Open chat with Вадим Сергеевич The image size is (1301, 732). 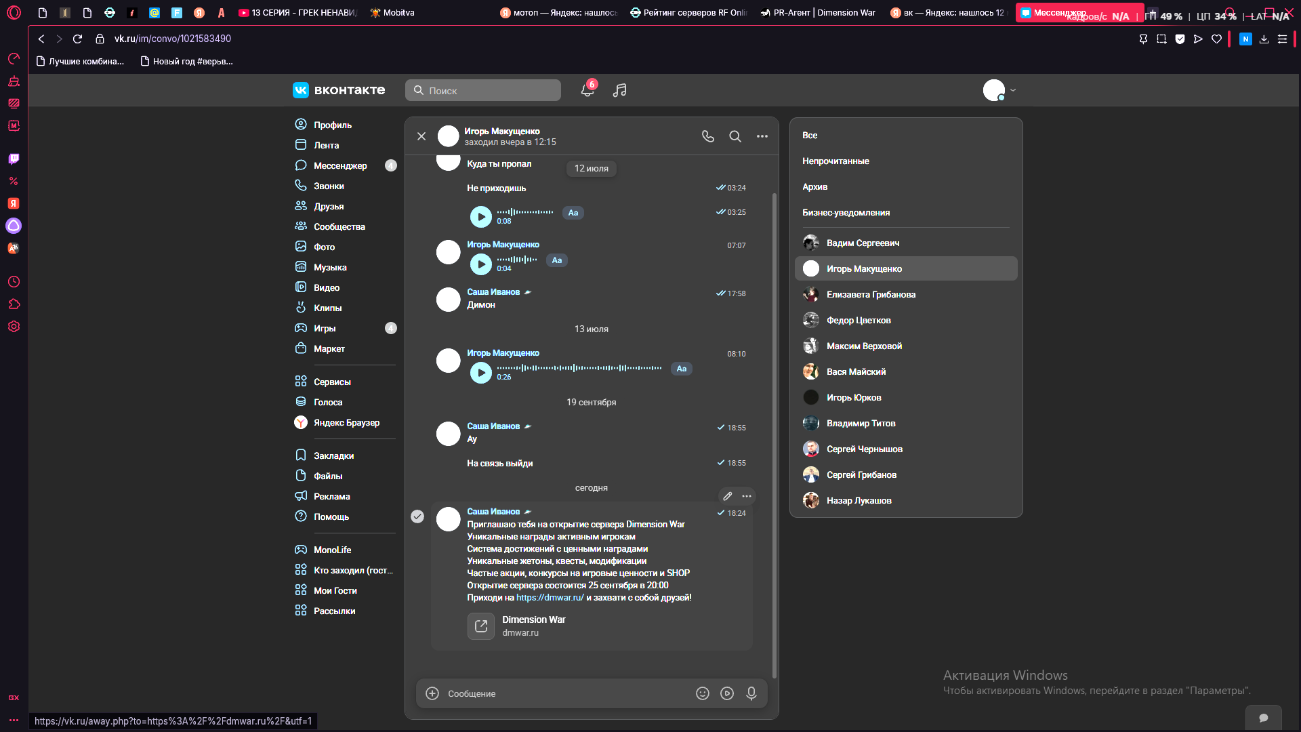click(906, 243)
